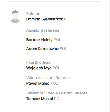This screenshot has height=112, width=110.
Task: Click POL code beside Wojciech Myc
Action: coord(56,68)
